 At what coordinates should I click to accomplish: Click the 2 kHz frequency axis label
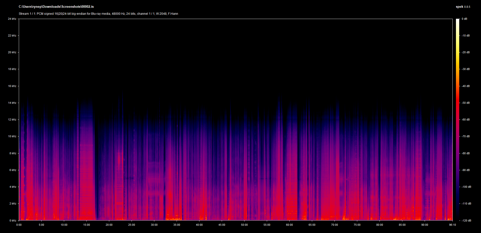(13, 203)
